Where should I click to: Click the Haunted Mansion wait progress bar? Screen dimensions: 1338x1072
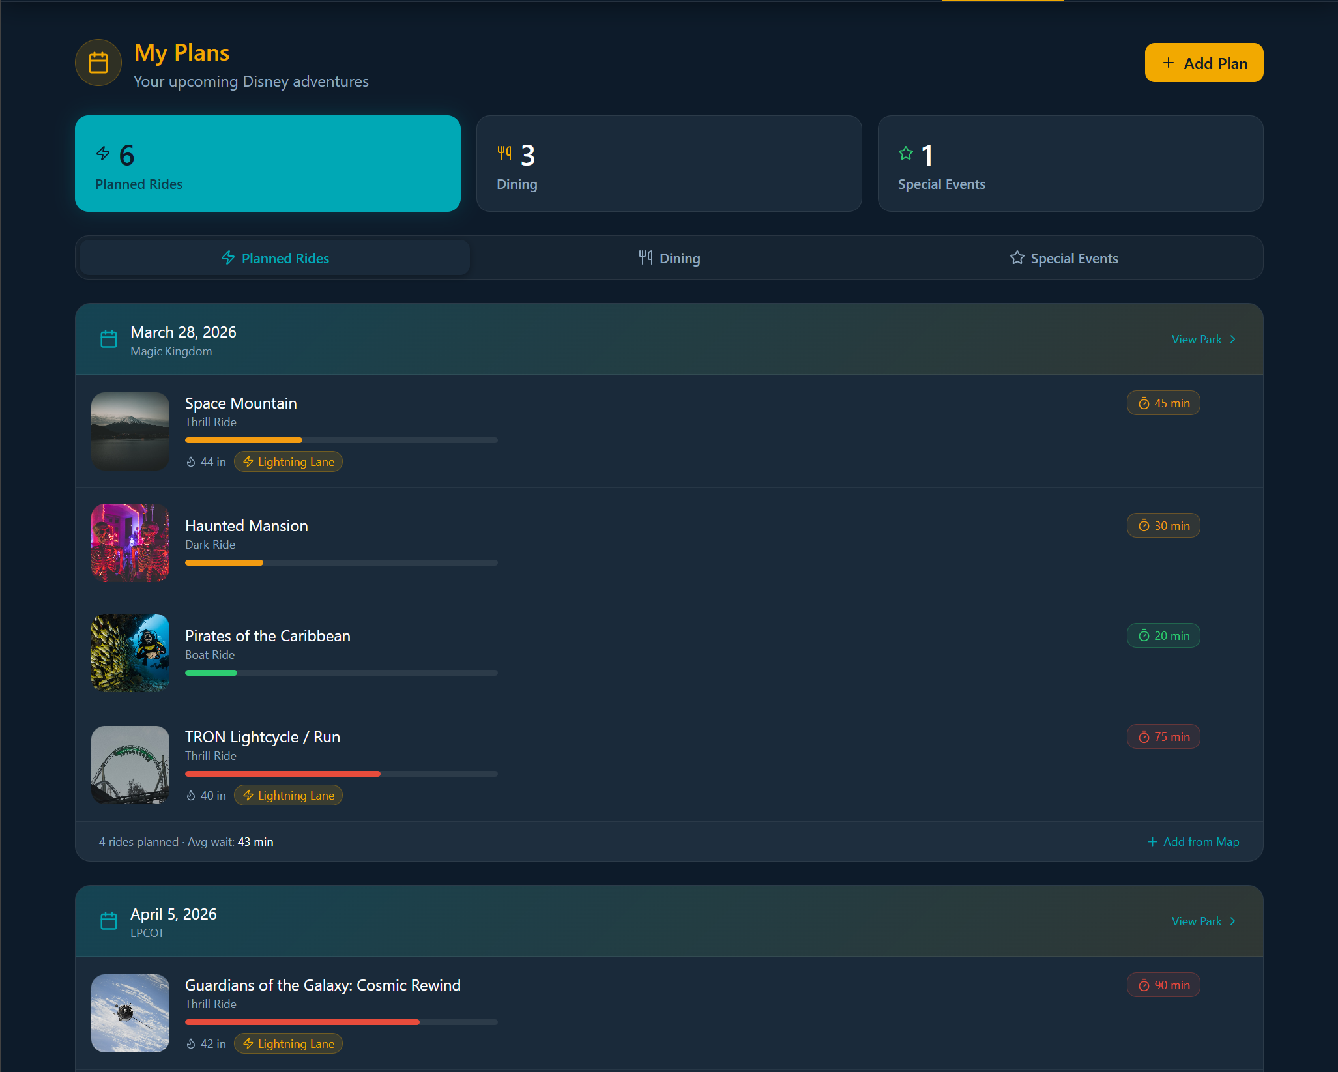click(341, 562)
